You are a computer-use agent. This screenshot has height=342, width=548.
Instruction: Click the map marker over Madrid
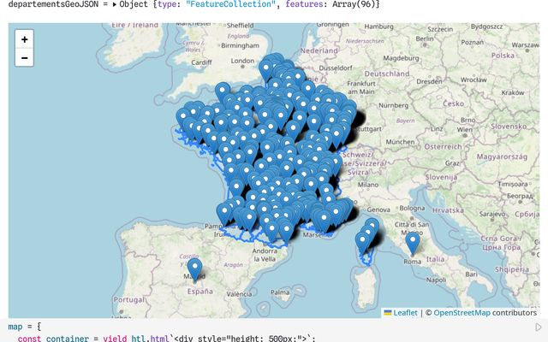coord(195,268)
